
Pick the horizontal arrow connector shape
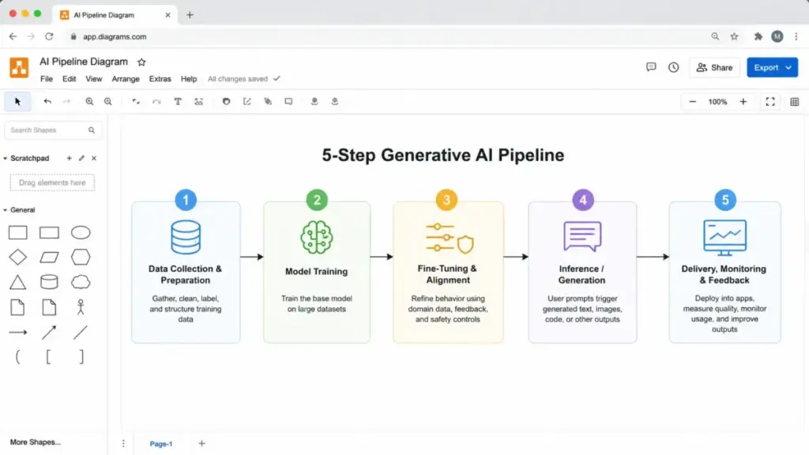17,333
